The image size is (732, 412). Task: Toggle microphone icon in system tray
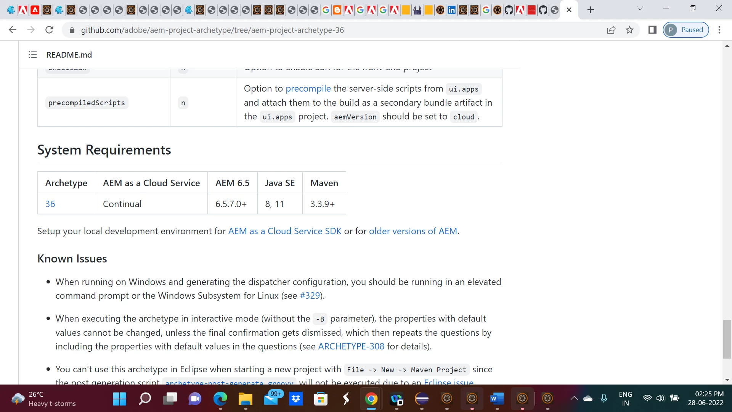(604, 399)
